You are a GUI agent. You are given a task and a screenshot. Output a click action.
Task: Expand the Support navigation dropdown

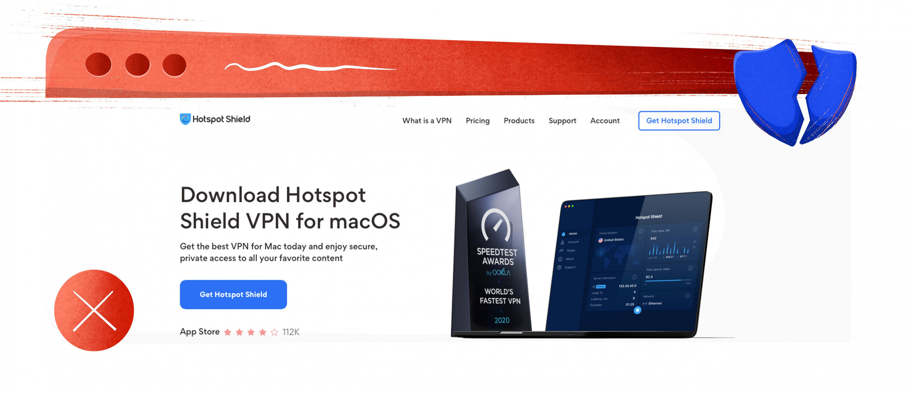point(563,120)
